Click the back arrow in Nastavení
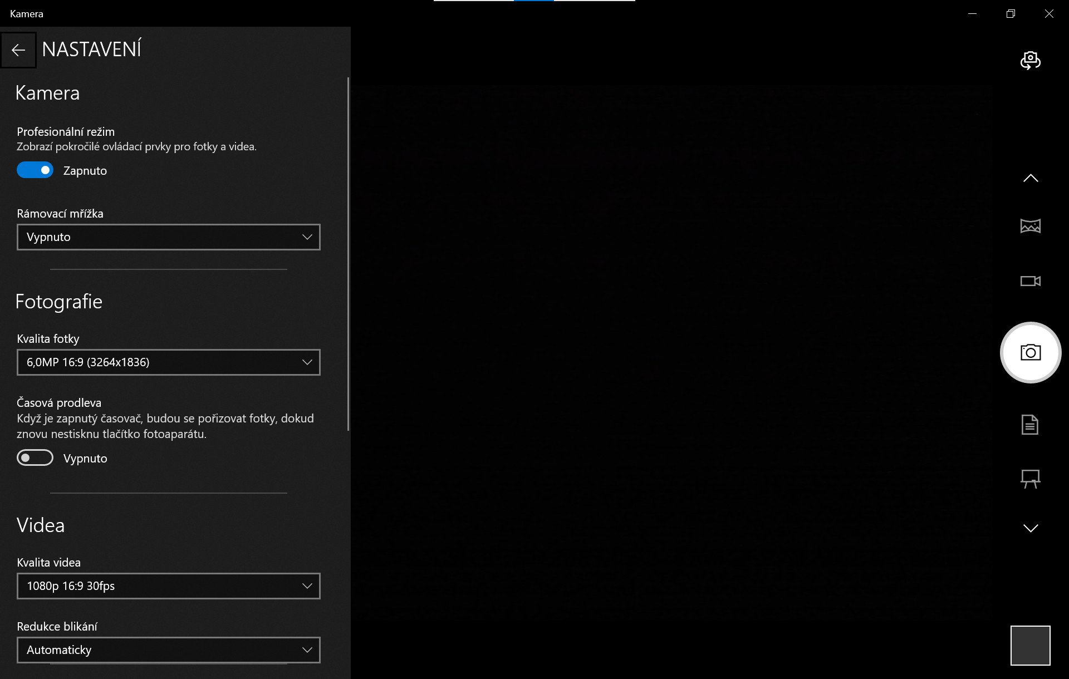 [18, 50]
